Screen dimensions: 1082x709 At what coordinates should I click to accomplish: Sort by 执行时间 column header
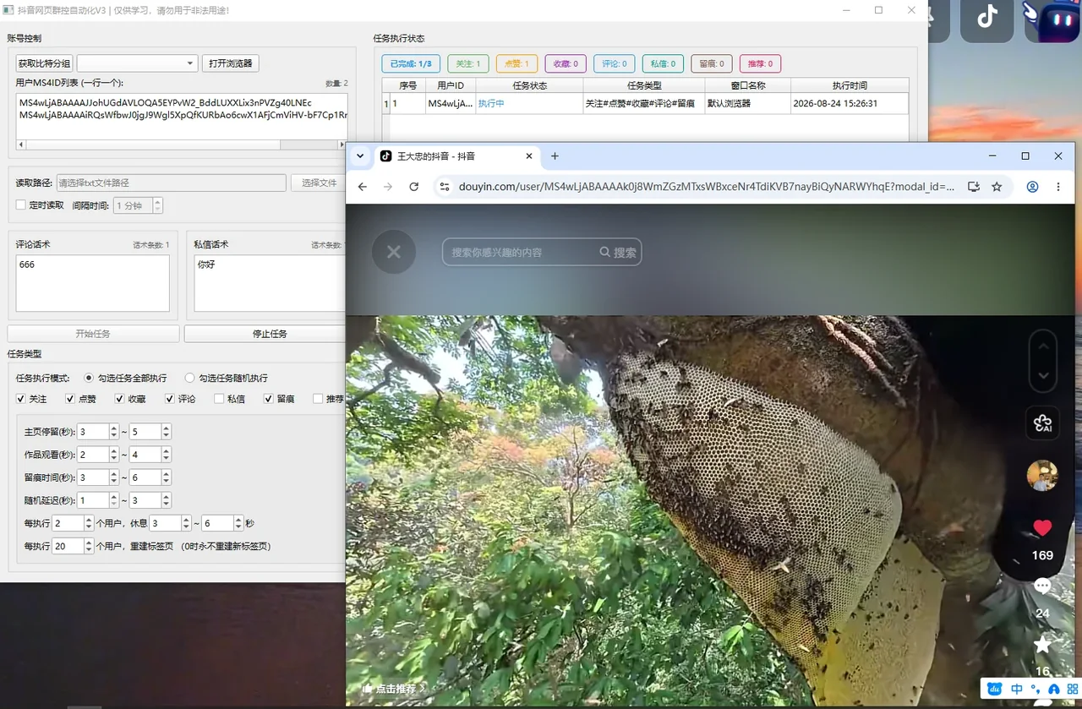point(849,85)
